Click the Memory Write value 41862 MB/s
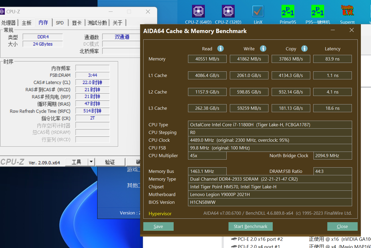 pyautogui.click(x=249, y=59)
